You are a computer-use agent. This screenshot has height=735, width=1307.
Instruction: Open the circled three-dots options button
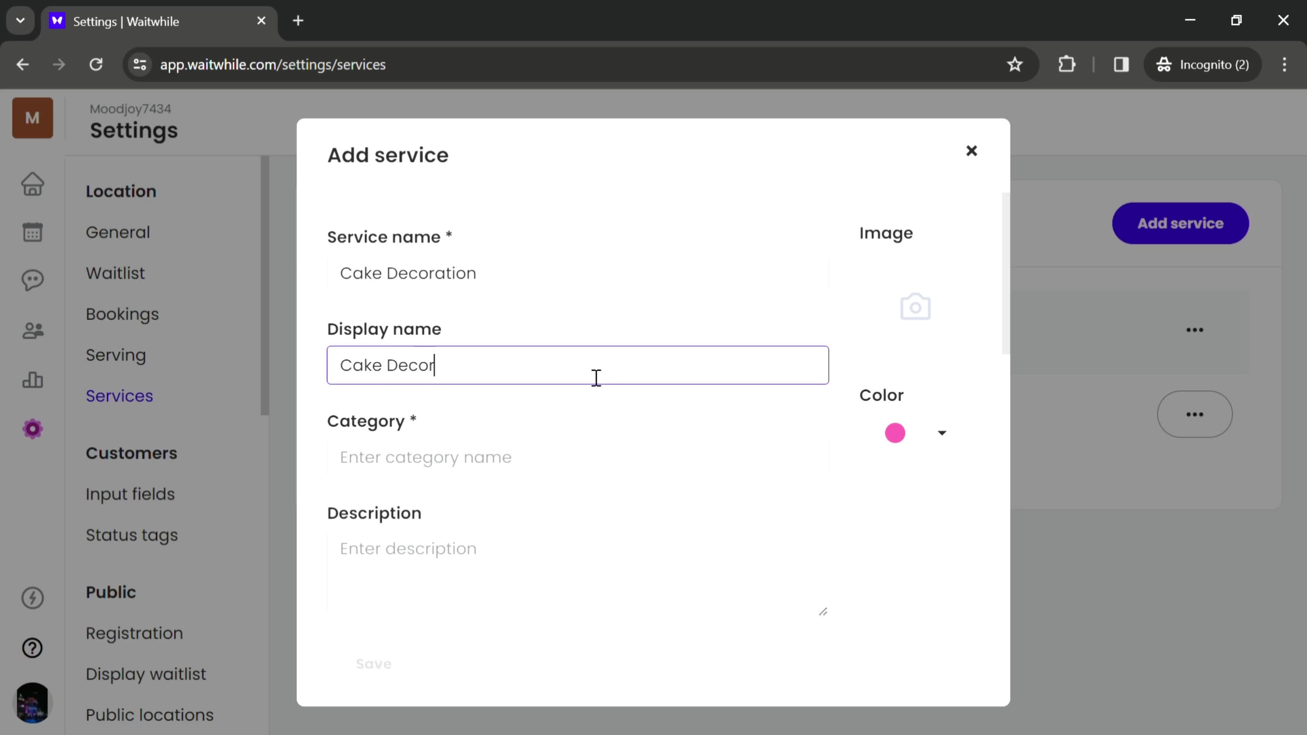(x=1194, y=414)
